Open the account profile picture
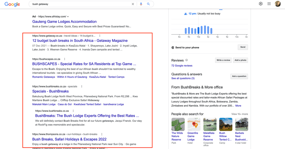The width and height of the screenshot is (285, 149). tap(278, 4)
